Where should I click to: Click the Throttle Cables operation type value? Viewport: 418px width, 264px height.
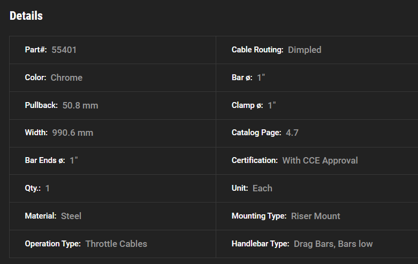pyautogui.click(x=116, y=244)
